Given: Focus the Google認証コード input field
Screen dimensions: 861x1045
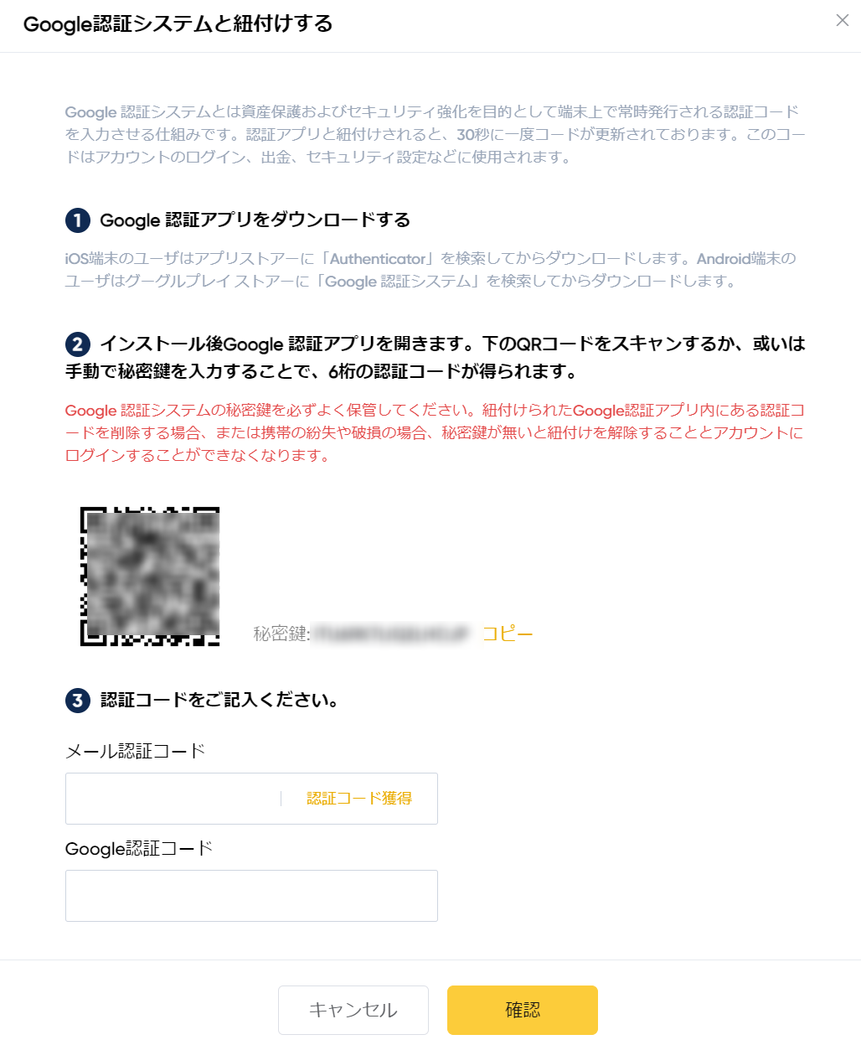Looking at the screenshot, I should [x=251, y=896].
